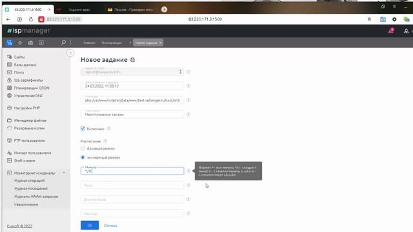
Task: Open Управление DNS section
Action: (28, 96)
